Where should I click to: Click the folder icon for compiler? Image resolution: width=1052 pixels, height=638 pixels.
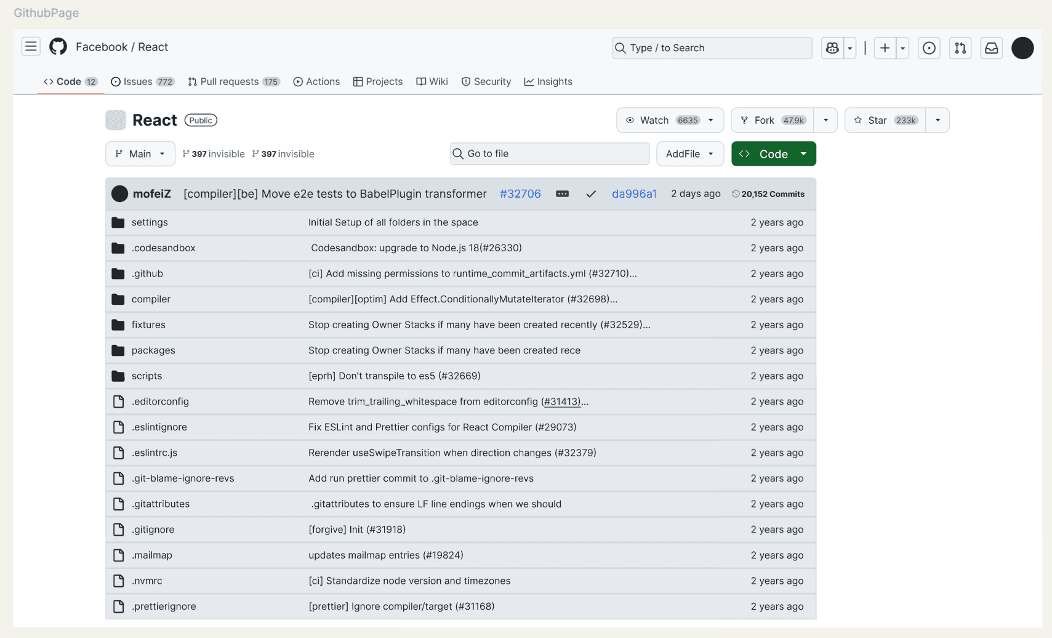(118, 299)
